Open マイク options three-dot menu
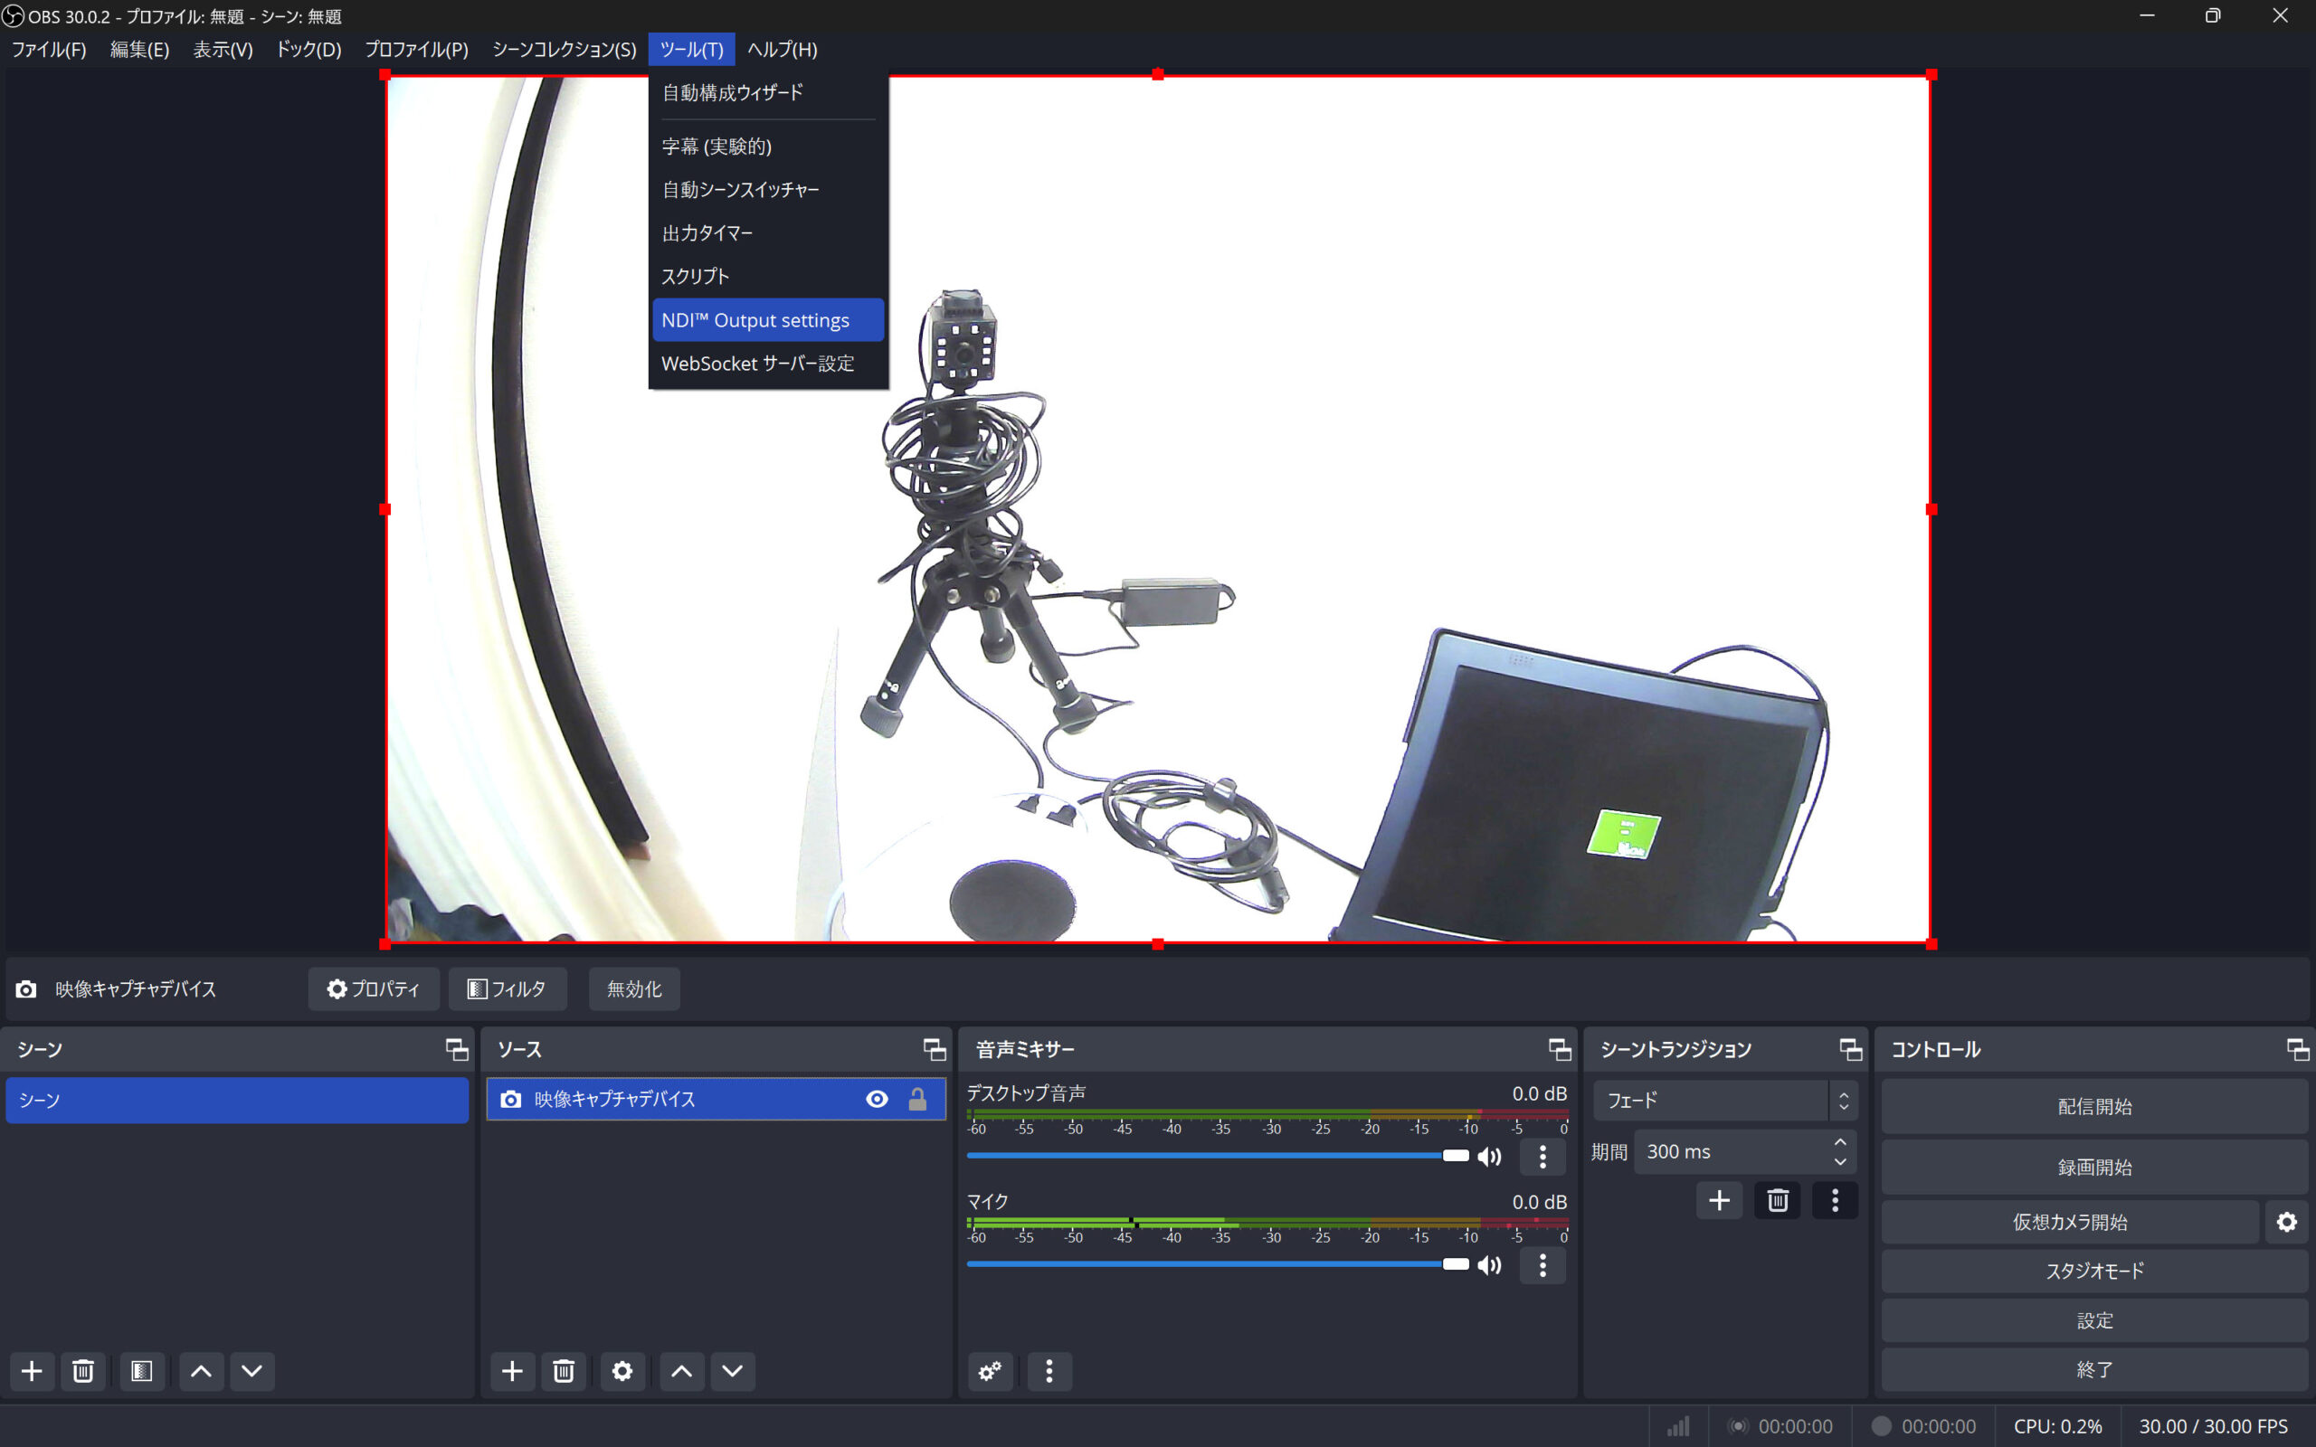Viewport: 2316px width, 1447px height. pyautogui.click(x=1542, y=1265)
